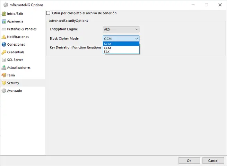The width and height of the screenshot is (227, 166).
Task: Close the mRemoteNG Options window
Action: (220, 5)
